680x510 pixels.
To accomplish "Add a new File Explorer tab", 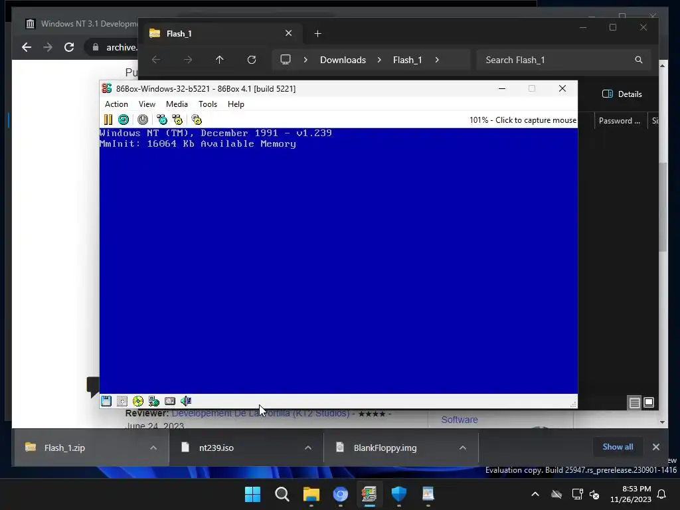I will click(x=318, y=33).
